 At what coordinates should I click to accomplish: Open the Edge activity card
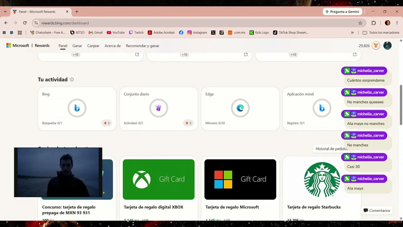point(240,109)
